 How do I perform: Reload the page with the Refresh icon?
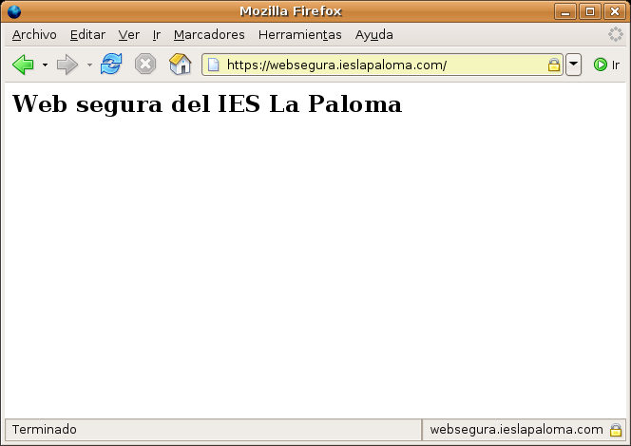point(111,64)
